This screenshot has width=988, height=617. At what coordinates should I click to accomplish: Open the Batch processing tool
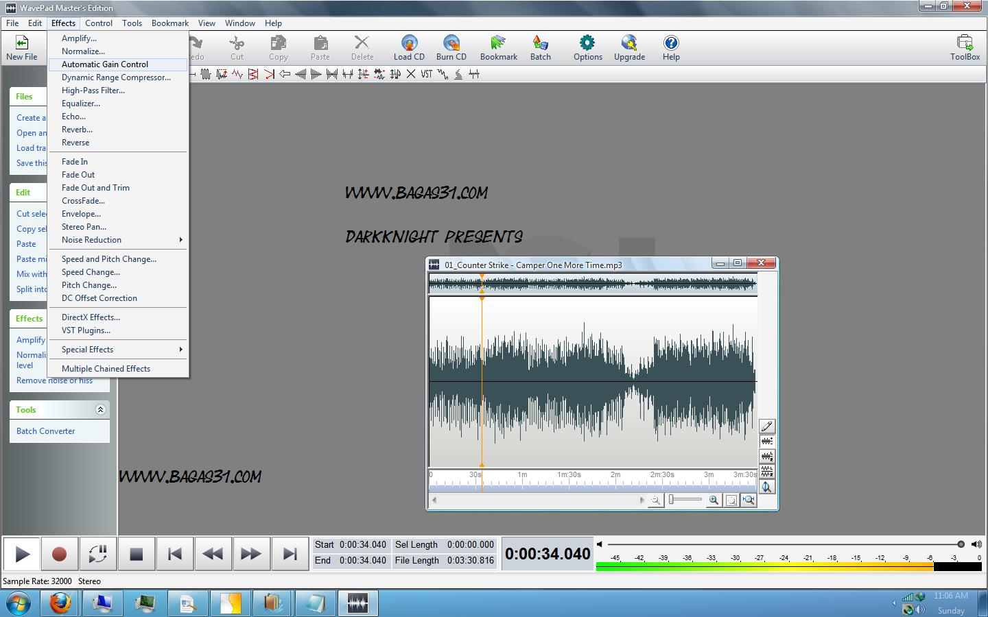540,47
